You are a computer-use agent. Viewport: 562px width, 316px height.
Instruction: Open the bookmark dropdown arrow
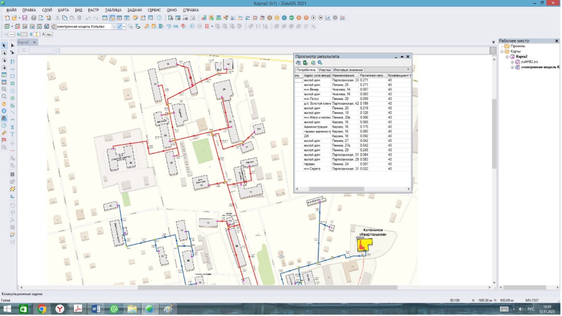[x=212, y=26]
